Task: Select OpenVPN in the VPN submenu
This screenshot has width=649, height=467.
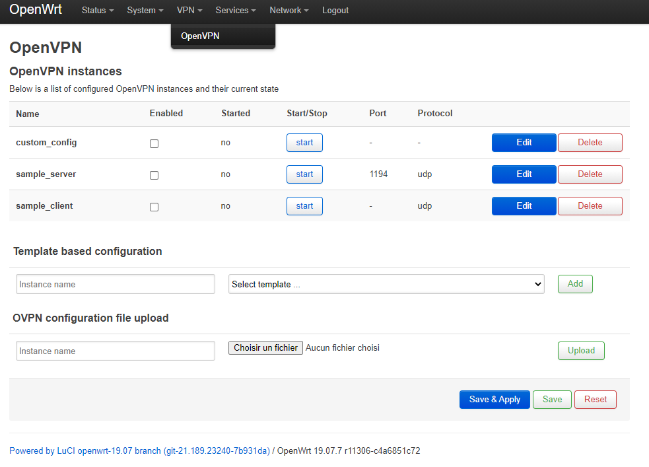Action: (200, 36)
